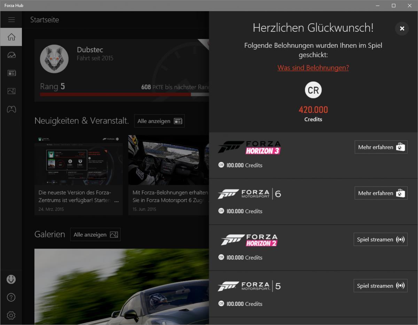Follow the 'Was sind Belohnungen?' link
The width and height of the screenshot is (418, 325).
coord(313,68)
